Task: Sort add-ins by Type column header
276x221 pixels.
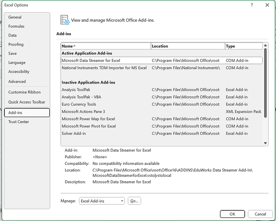Action: 244,46
